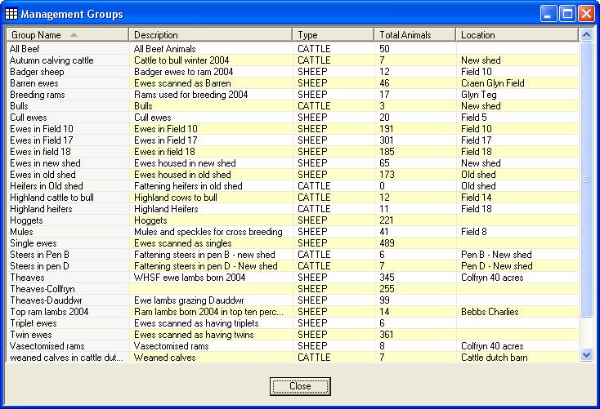The height and width of the screenshot is (409, 600).
Task: Select the Theaves-Dauddwr group
Action: [x=46, y=300]
